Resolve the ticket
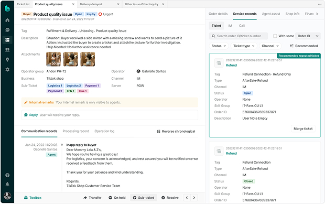Viewport: 325px width, 204px height. coord(170,198)
